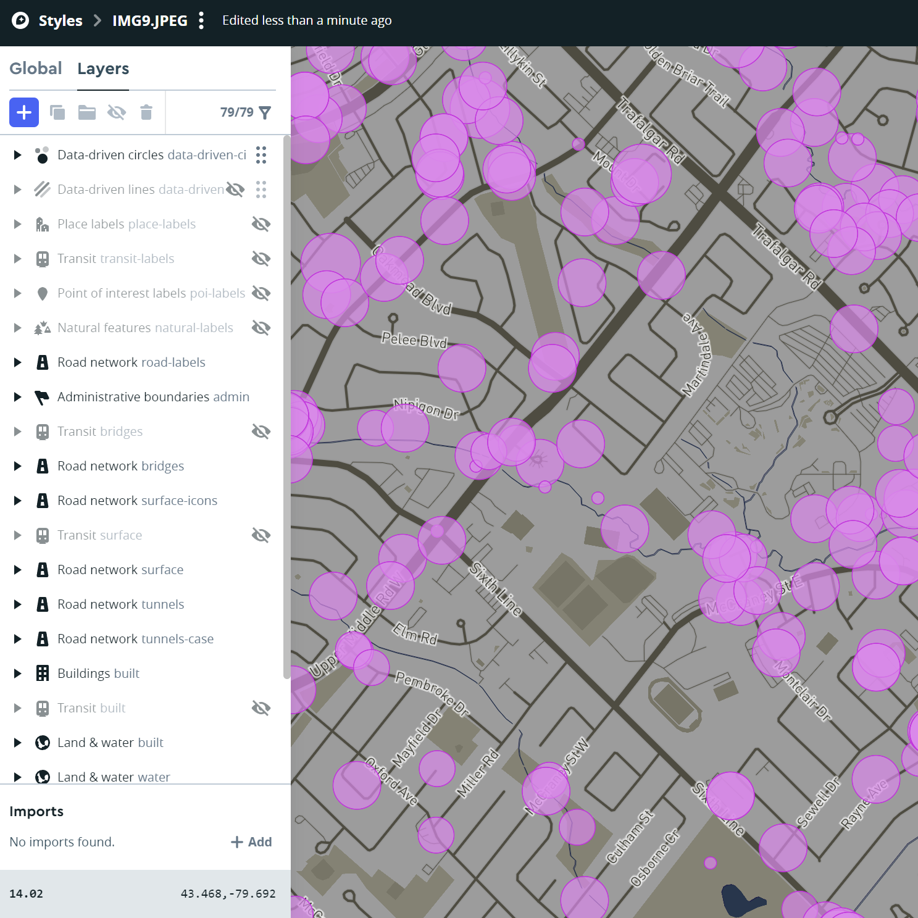Image resolution: width=918 pixels, height=918 pixels.
Task: Open the IMG9.JPEG options menu
Action: pos(201,20)
